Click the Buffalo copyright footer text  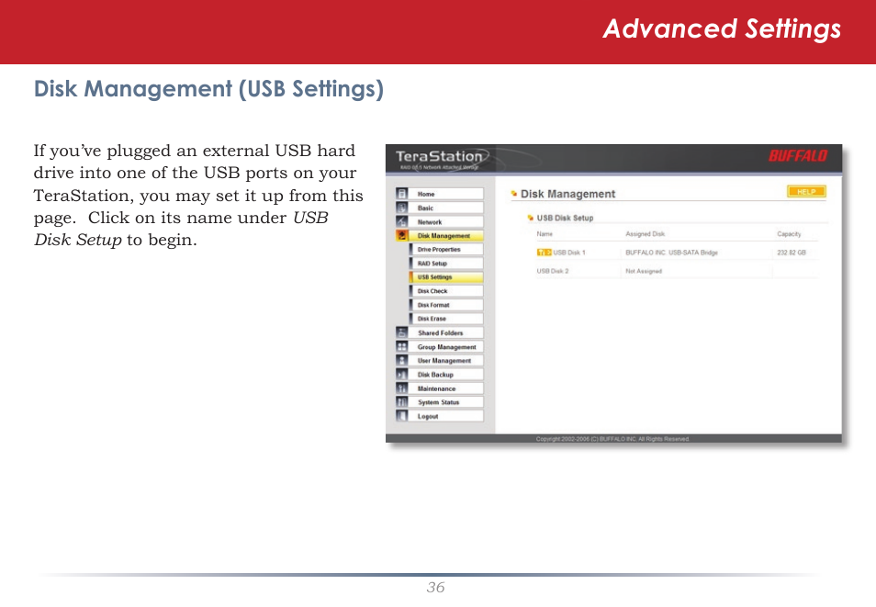coord(612,439)
